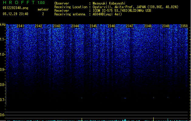Click the 2350 time marker

click(184, 26)
